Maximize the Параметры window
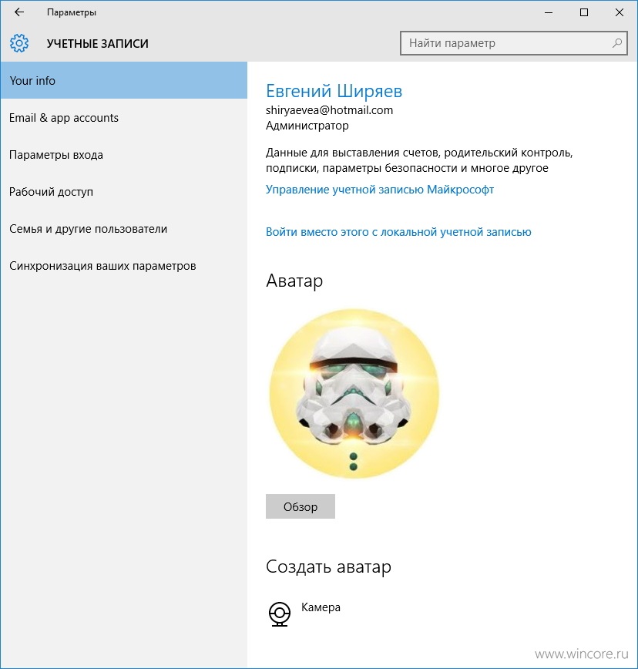Image resolution: width=638 pixels, height=669 pixels. (584, 12)
